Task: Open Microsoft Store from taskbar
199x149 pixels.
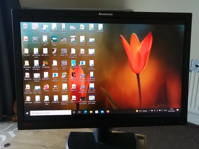Action: 97,112
